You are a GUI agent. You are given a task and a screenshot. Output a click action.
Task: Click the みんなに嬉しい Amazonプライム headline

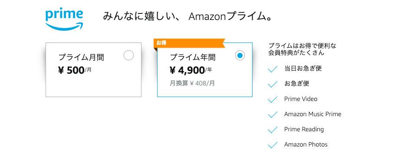187,16
